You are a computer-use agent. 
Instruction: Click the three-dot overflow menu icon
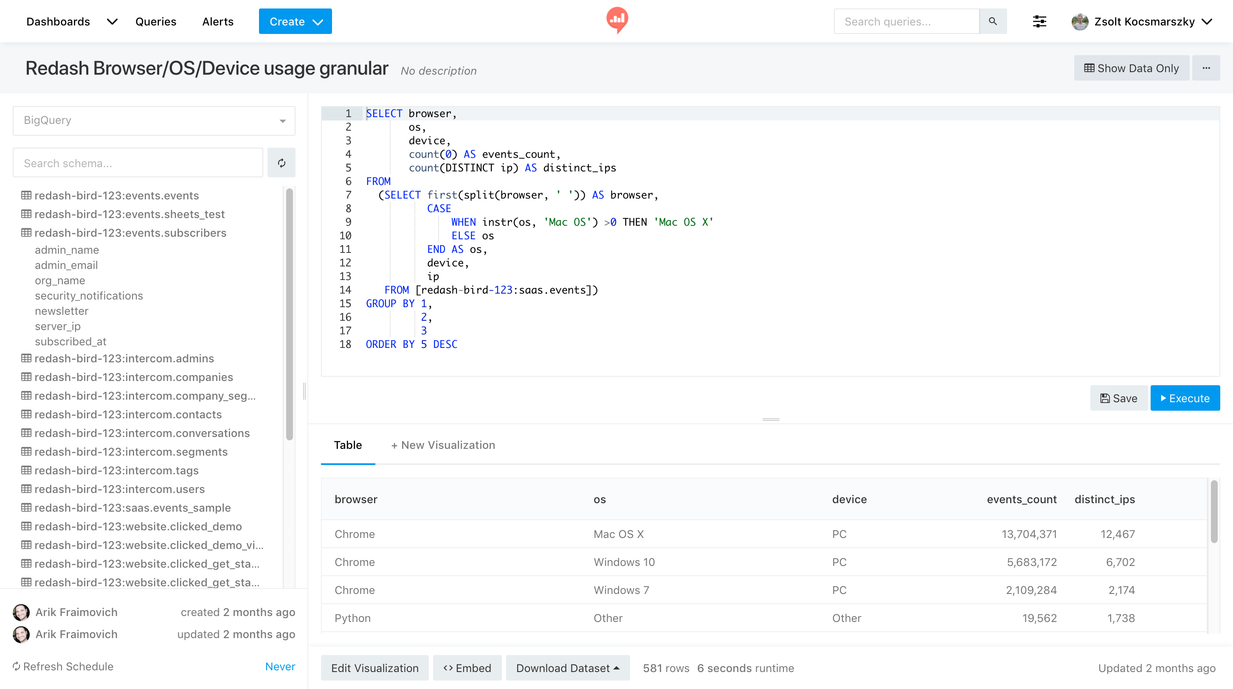coord(1207,68)
